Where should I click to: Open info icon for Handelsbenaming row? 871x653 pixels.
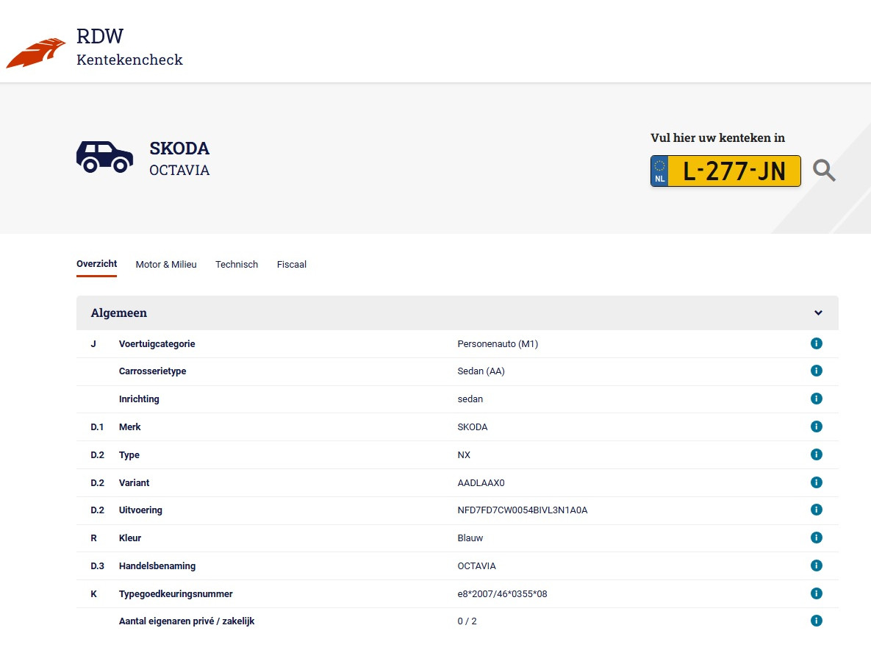tap(816, 565)
